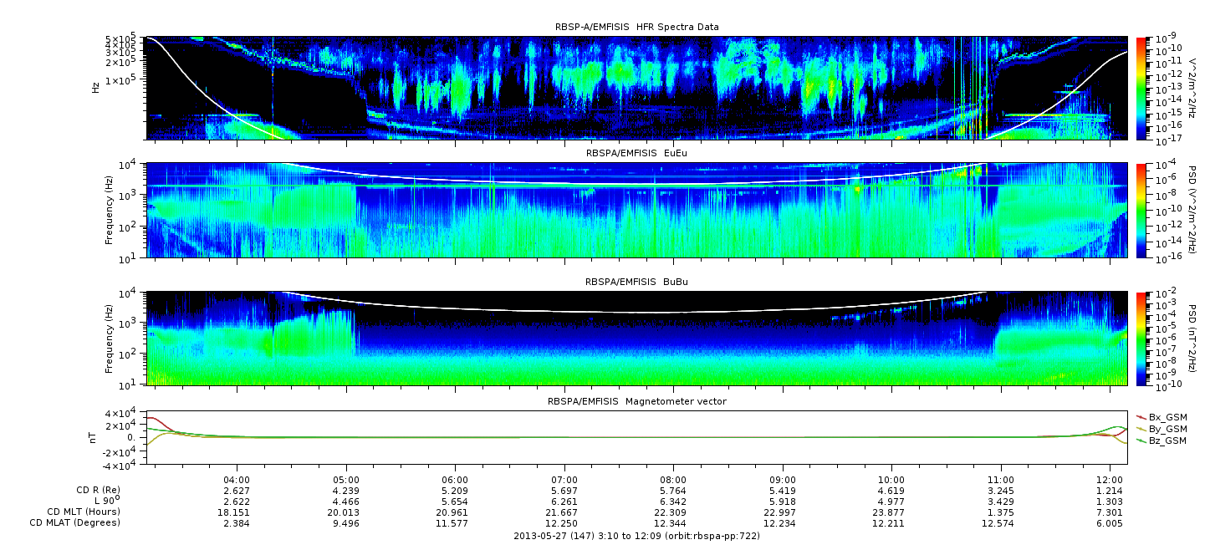Click the BuBu panel PSD color bar

pos(1141,338)
